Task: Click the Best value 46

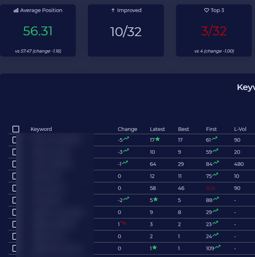Action: pyautogui.click(x=181, y=188)
